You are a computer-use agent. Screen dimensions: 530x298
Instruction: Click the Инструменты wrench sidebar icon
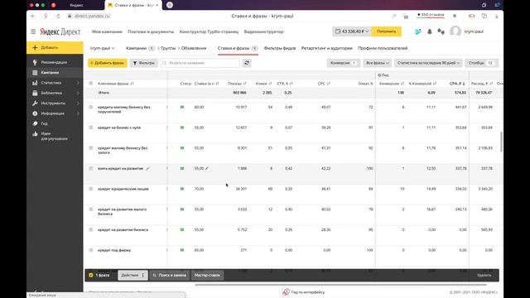(x=35, y=103)
